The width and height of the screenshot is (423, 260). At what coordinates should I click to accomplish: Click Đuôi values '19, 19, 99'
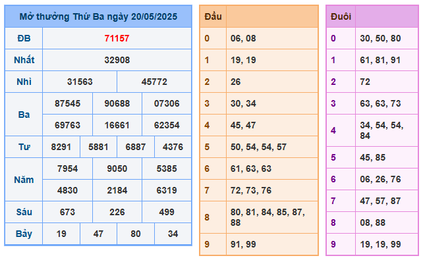(x=380, y=244)
